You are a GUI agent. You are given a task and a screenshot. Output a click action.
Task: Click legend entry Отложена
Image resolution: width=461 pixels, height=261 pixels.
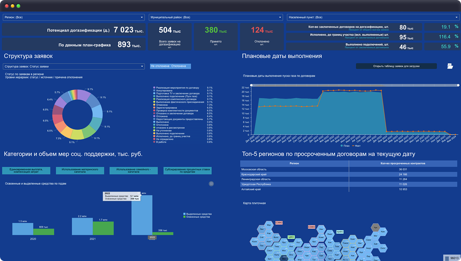tap(160, 116)
